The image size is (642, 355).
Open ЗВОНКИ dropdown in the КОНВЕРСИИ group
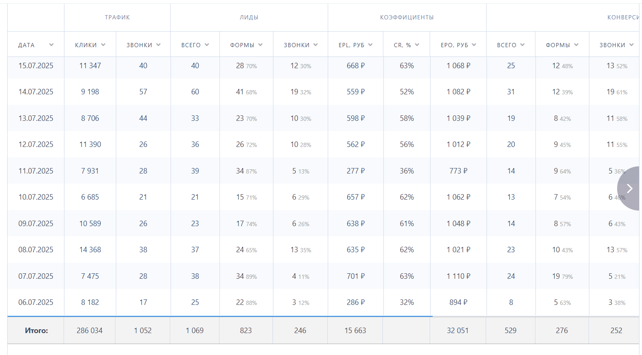click(x=631, y=45)
